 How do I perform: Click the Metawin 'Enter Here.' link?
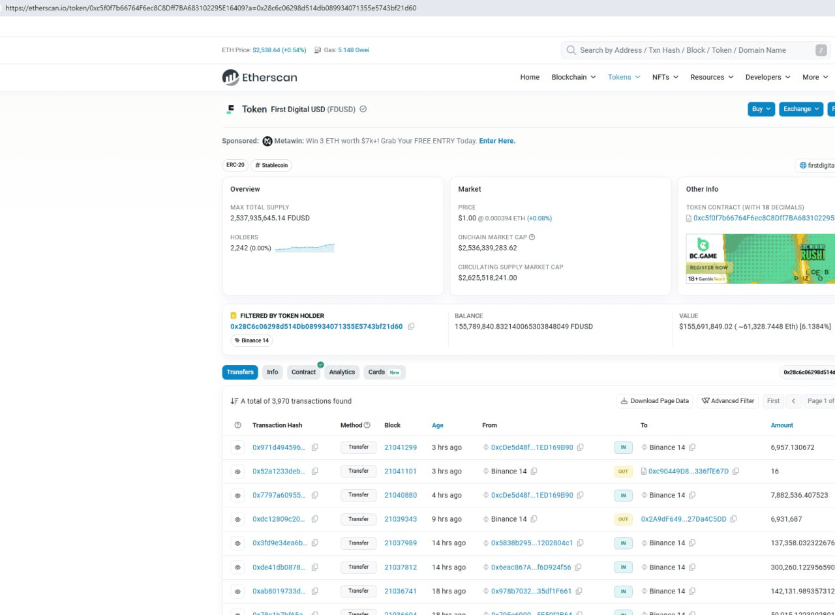(x=497, y=141)
